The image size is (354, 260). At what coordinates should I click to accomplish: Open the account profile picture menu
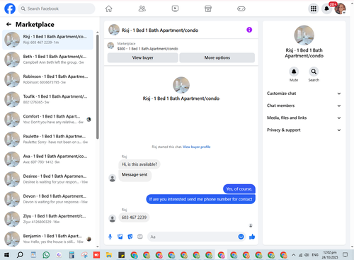pyautogui.click(x=340, y=9)
